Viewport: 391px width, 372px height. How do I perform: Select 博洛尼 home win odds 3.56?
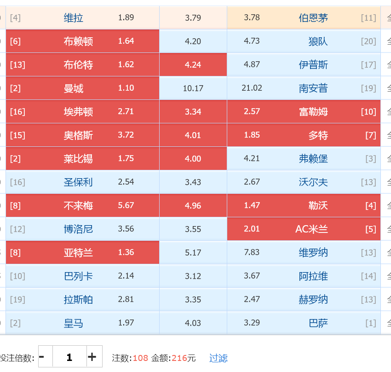coord(82,229)
